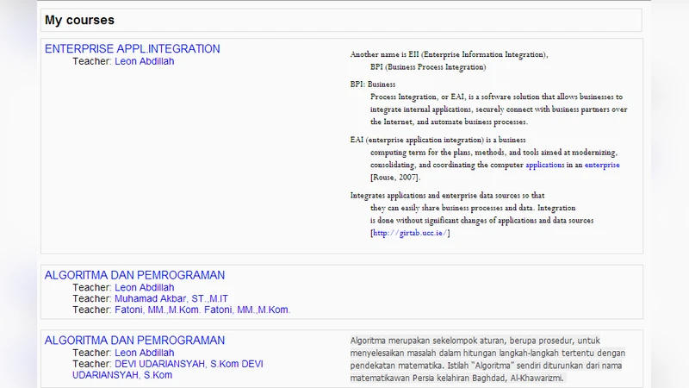Viewport: 689px width, 388px height.
Task: Select Leon Abdillah listed above Devi Udariansyah
Action: 144,354
